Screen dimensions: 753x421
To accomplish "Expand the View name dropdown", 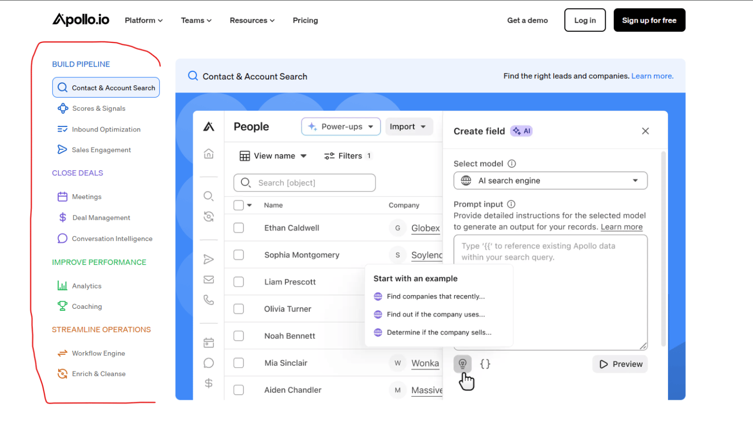I will click(273, 156).
